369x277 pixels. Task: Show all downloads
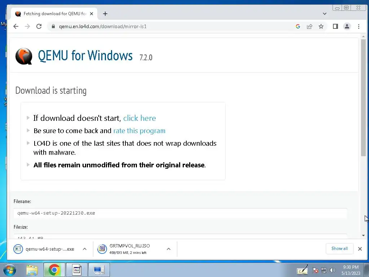coord(339,249)
